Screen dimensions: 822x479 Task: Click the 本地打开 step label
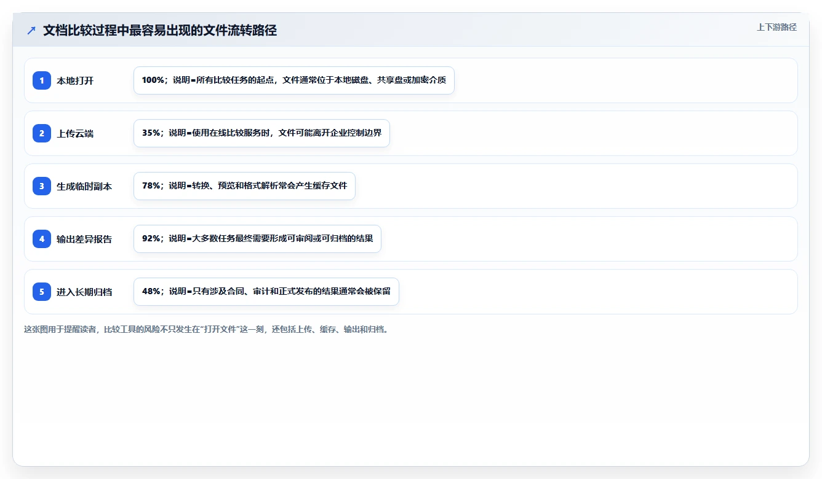pos(75,80)
